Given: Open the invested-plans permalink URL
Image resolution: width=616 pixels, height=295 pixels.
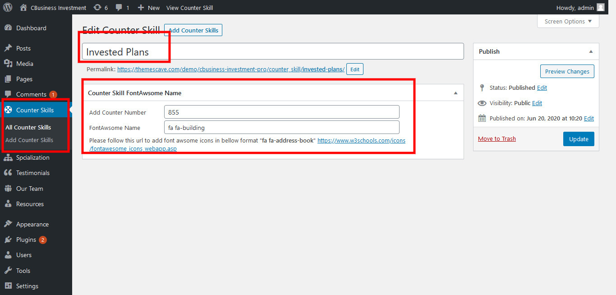Looking at the screenshot, I should tap(231, 69).
